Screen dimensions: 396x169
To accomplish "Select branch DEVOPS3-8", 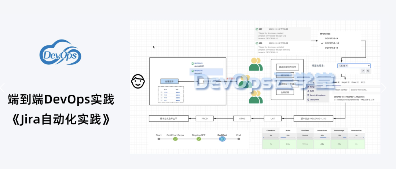I will [x=331, y=48].
